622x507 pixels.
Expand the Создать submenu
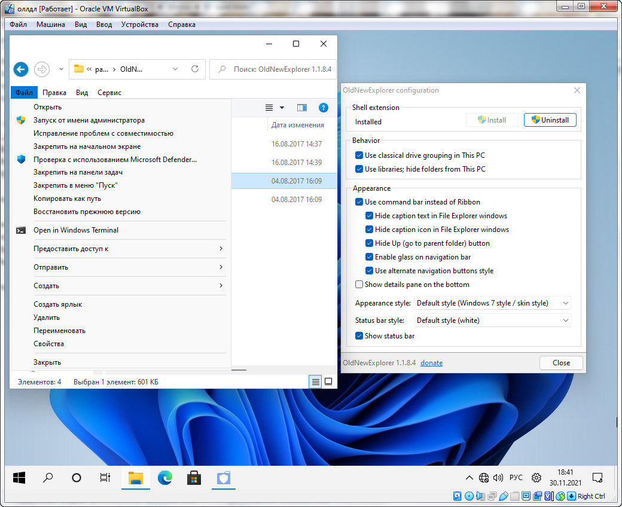[x=121, y=286]
